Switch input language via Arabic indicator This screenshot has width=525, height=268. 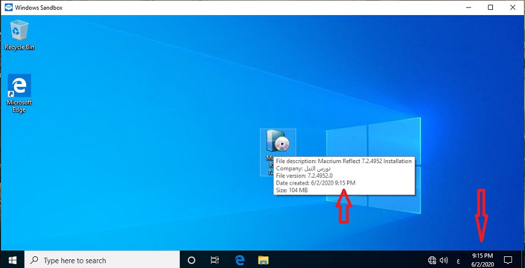(458, 260)
